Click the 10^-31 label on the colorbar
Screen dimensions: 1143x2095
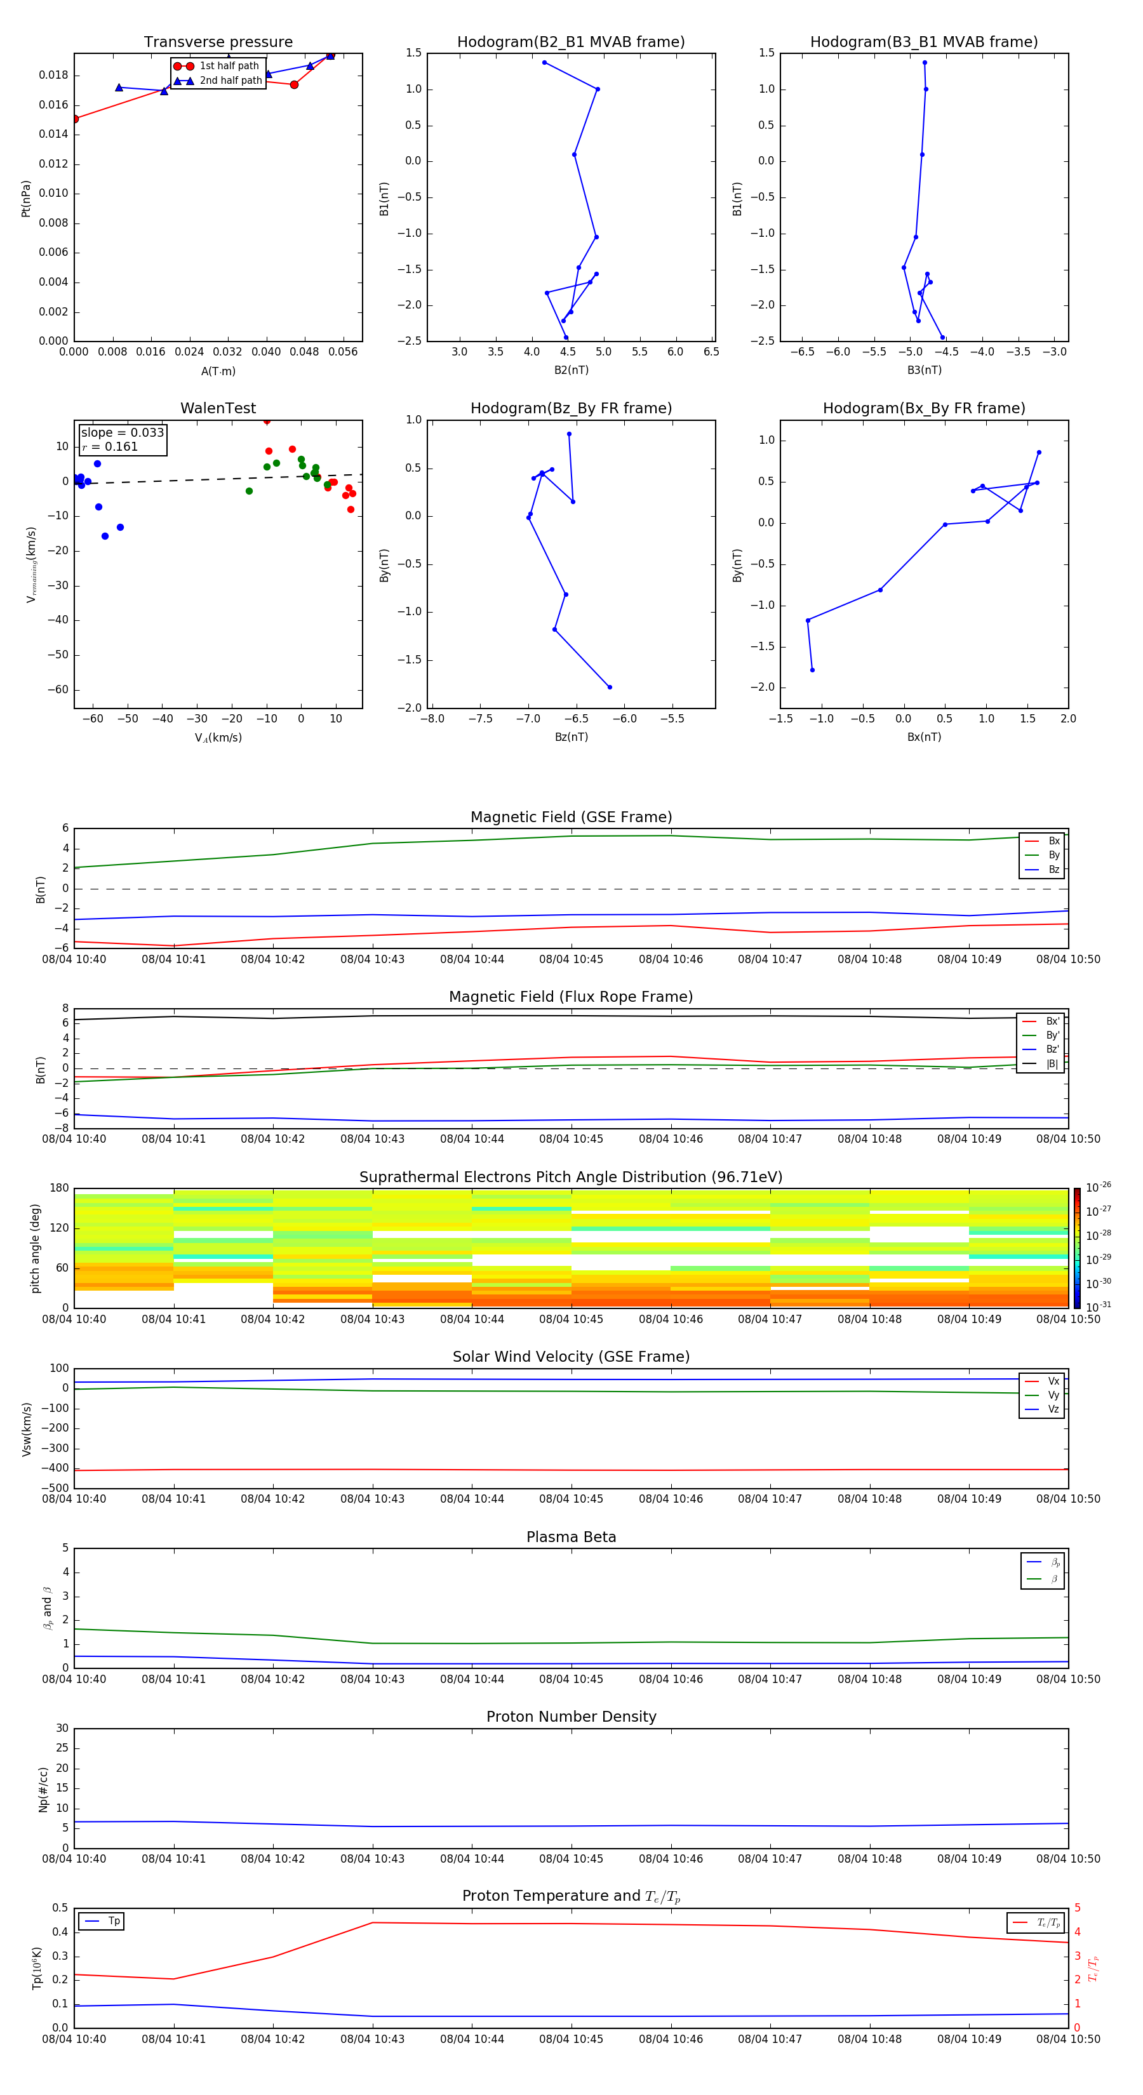point(1099,1307)
